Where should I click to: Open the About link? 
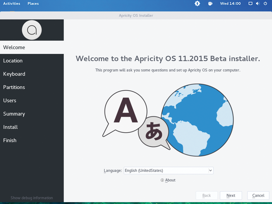[170, 180]
